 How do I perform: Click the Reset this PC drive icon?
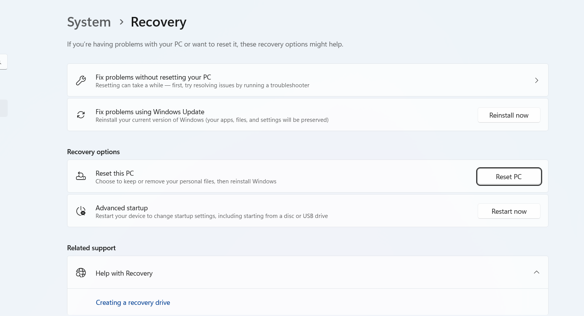point(81,176)
